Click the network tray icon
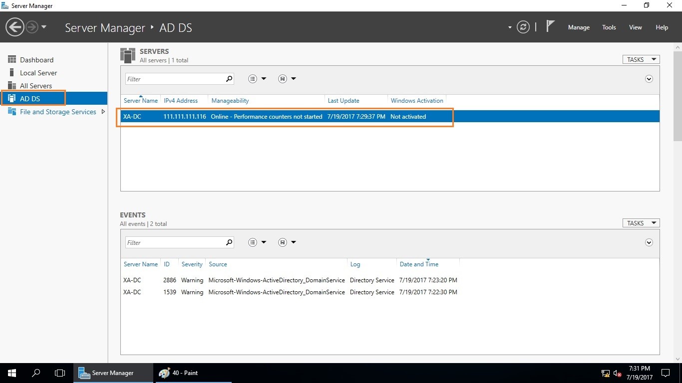682x383 pixels. pos(605,373)
